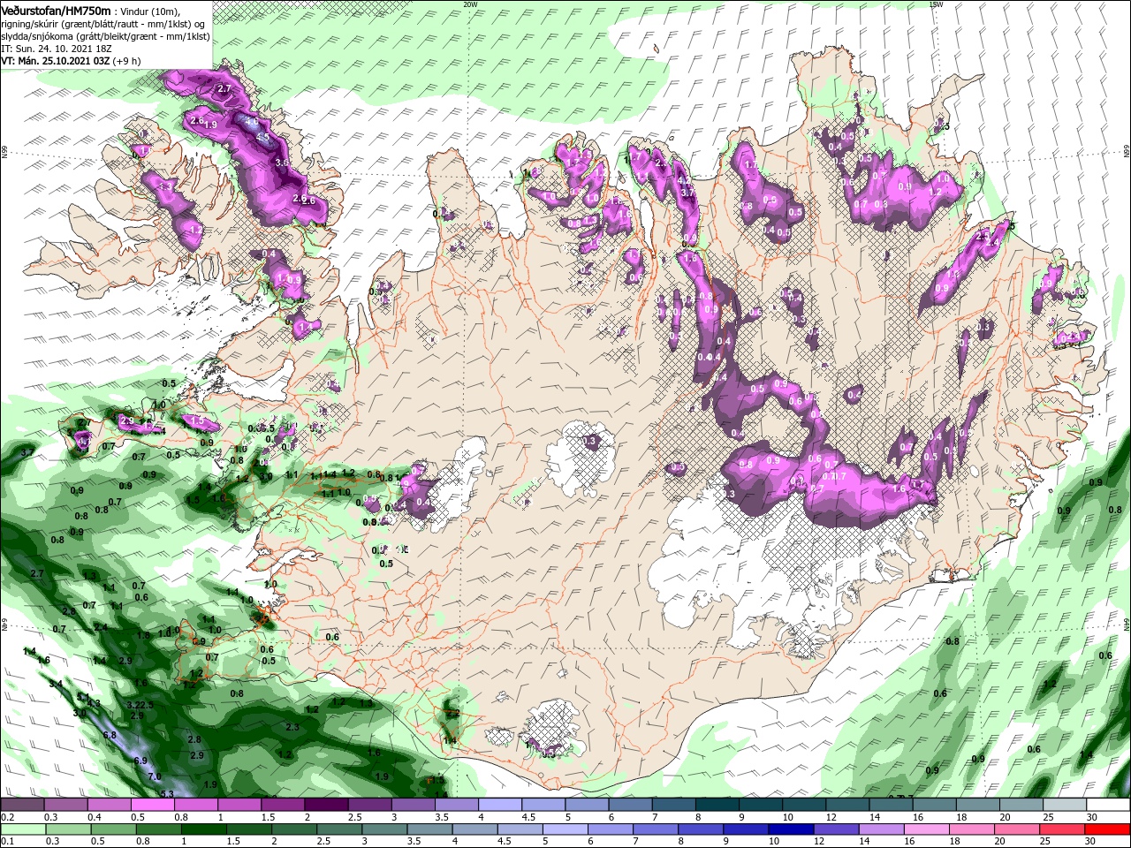Screen dimensions: 1131x848
Task: Select the snow-scale swatch between 1.5 and 2
Action: (282, 805)
